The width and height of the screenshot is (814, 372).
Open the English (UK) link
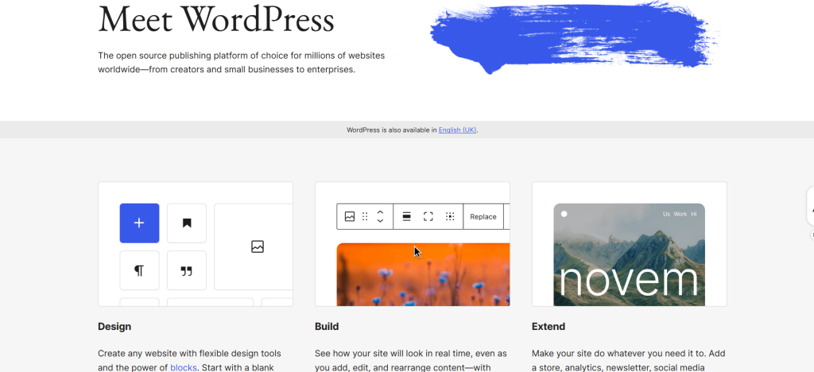click(457, 130)
